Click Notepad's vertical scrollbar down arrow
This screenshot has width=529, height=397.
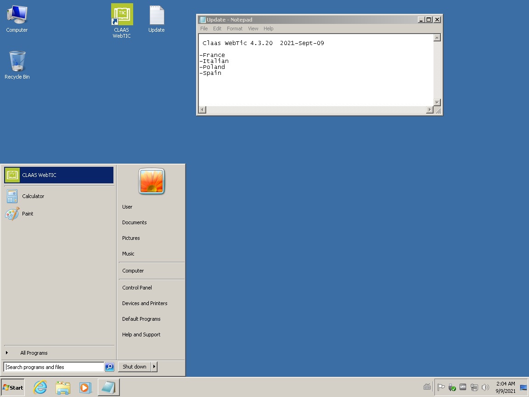coord(437,102)
